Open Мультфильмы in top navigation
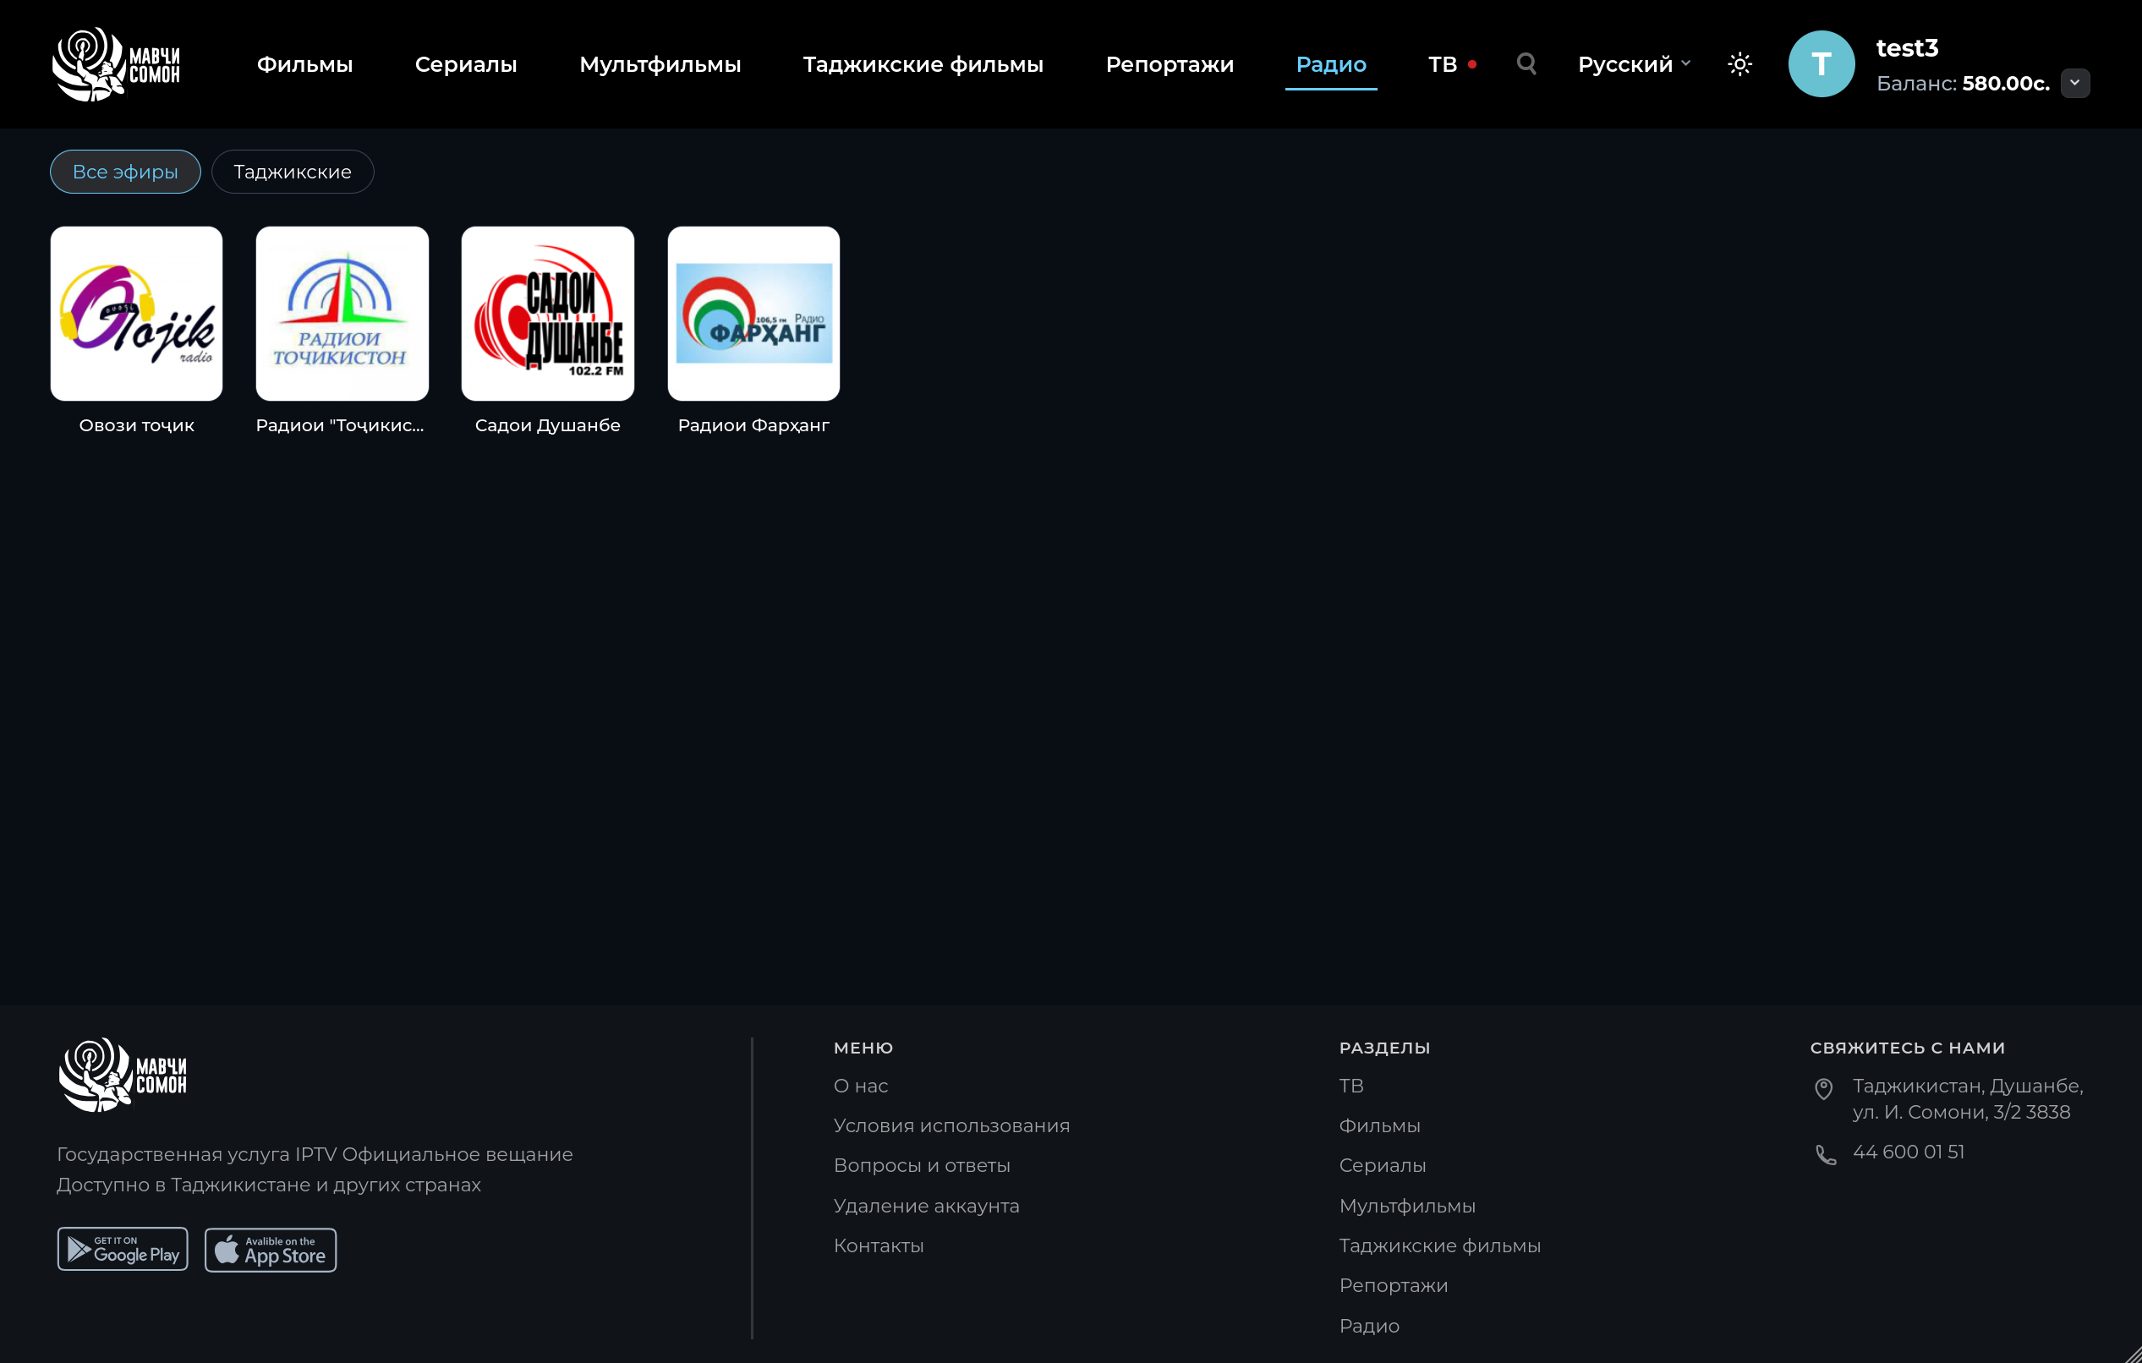The width and height of the screenshot is (2142, 1363). pyautogui.click(x=660, y=64)
